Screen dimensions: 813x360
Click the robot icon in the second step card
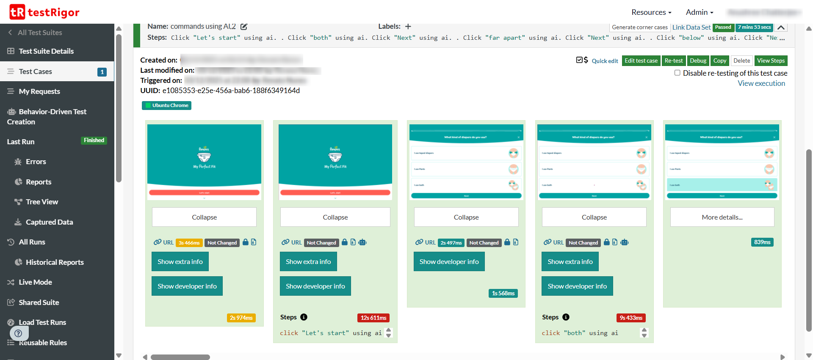click(362, 242)
